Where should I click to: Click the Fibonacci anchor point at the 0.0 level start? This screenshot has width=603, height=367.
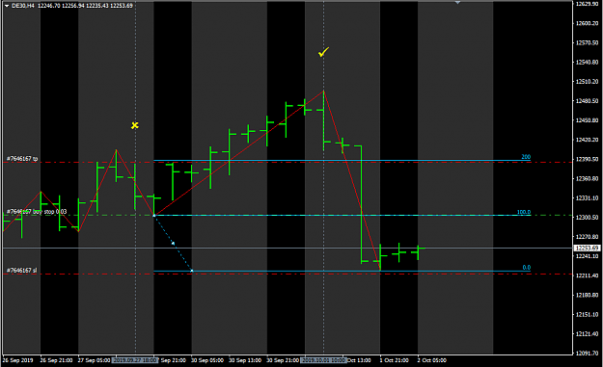click(x=192, y=271)
